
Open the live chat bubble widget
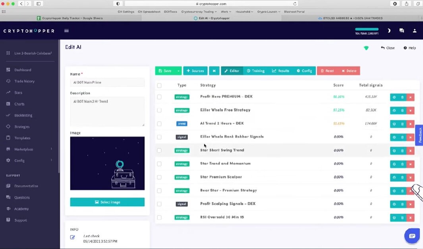(x=412, y=236)
